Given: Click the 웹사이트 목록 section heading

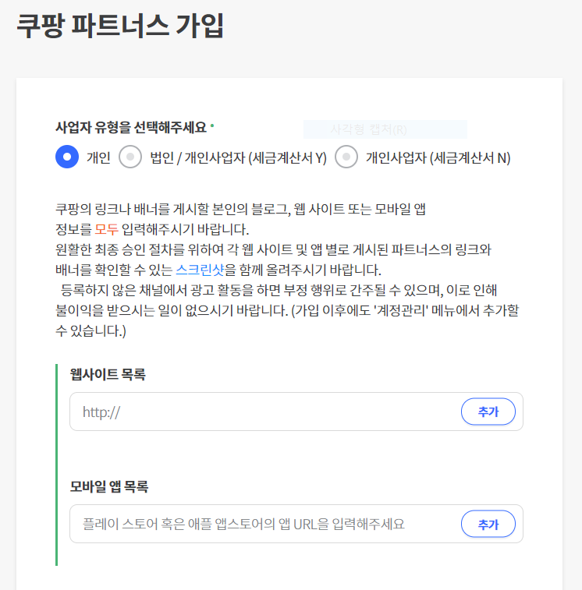Looking at the screenshot, I should tap(108, 374).
